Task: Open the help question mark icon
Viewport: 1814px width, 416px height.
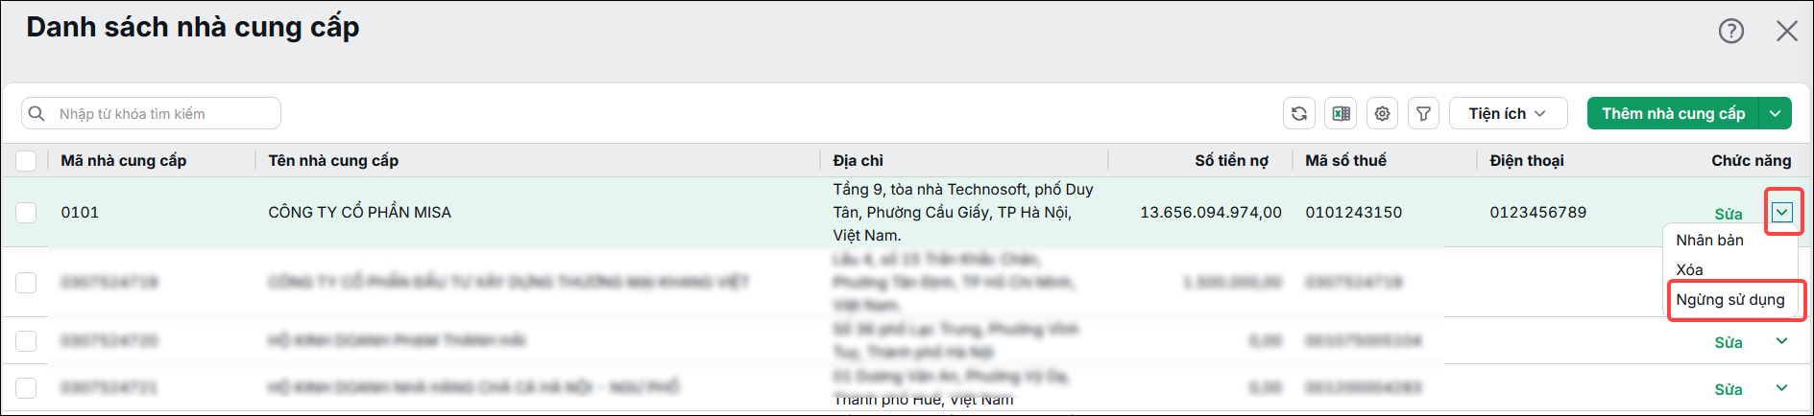Action: [x=1731, y=31]
